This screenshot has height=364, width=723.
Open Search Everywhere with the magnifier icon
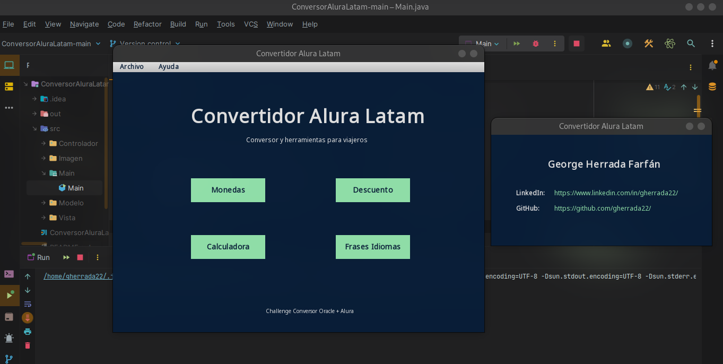[x=691, y=44]
